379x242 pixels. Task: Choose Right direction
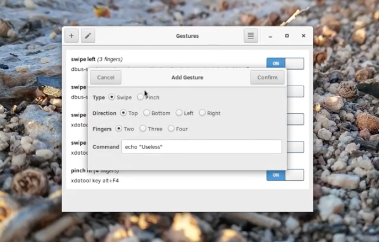(202, 113)
